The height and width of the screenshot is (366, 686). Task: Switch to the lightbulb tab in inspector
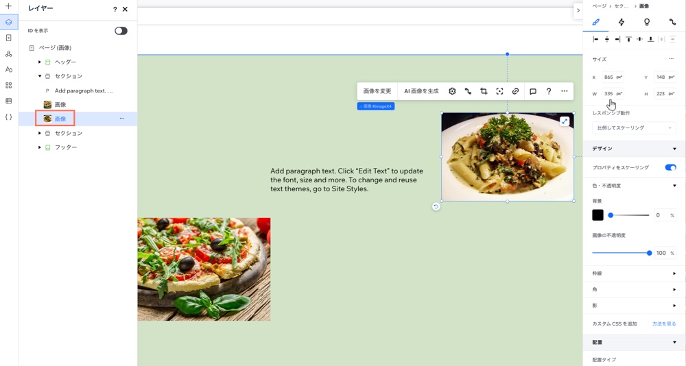(647, 22)
